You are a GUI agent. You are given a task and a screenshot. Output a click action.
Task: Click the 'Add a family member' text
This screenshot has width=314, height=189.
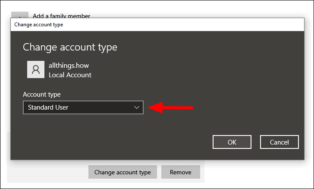(62, 16)
